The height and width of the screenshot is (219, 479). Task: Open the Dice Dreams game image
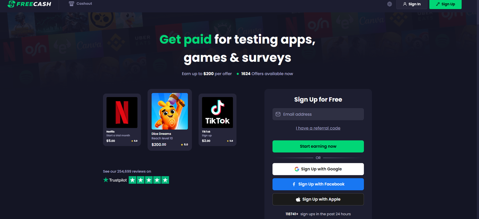tap(170, 111)
